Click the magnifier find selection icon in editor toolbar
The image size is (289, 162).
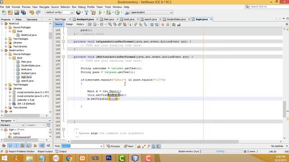click(110, 24)
